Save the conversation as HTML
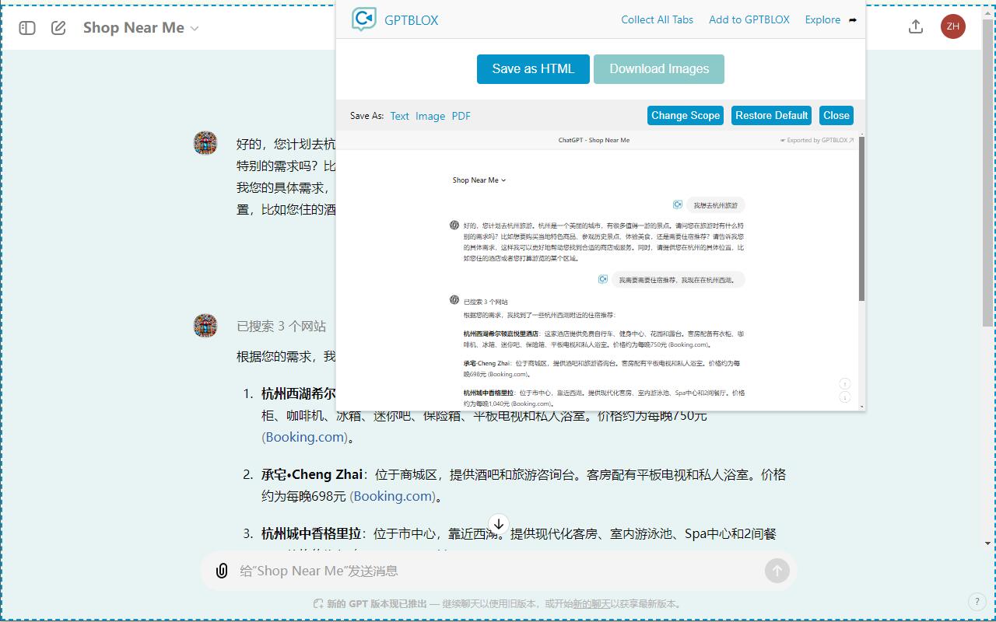This screenshot has height=622, width=996. tap(533, 68)
